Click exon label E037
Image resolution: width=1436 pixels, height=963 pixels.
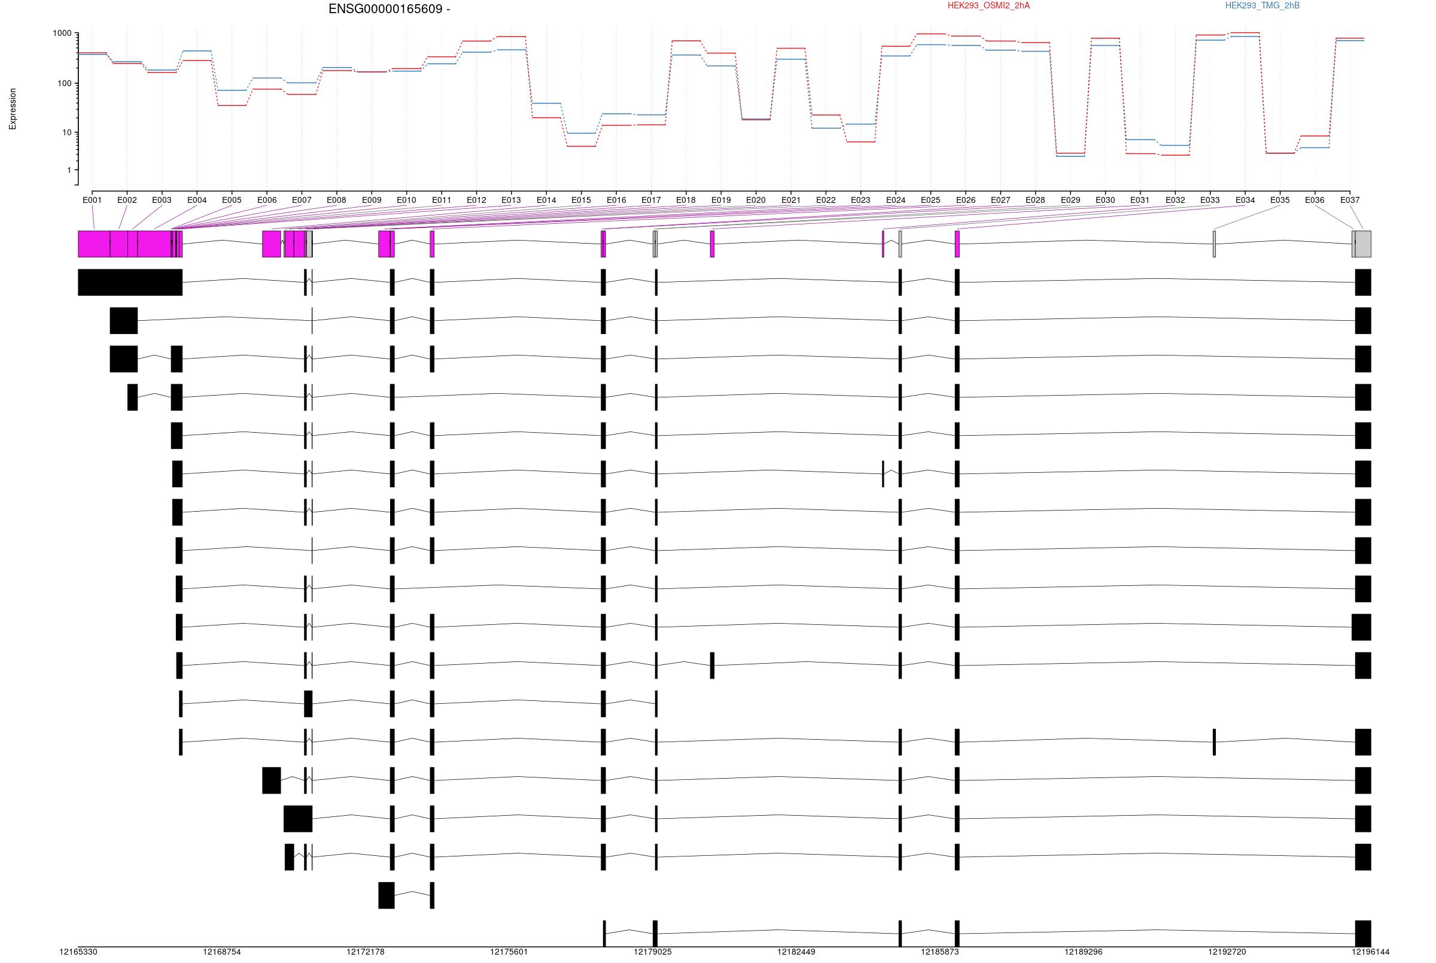tap(1349, 201)
